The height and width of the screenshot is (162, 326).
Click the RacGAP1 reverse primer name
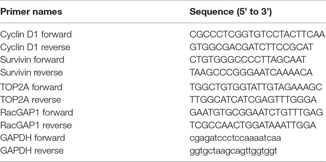point(36,125)
